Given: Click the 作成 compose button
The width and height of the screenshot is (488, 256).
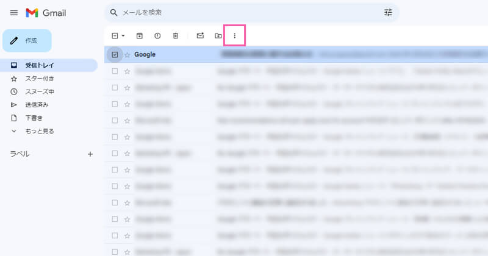Looking at the screenshot, I should coord(27,40).
